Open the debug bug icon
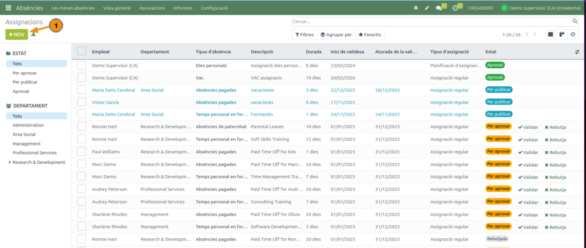This screenshot has width=586, height=248. click(x=415, y=8)
